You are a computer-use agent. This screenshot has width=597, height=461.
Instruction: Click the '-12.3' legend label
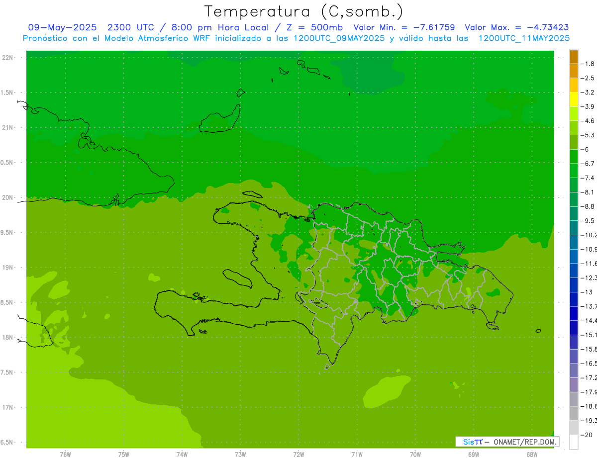pyautogui.click(x=589, y=277)
